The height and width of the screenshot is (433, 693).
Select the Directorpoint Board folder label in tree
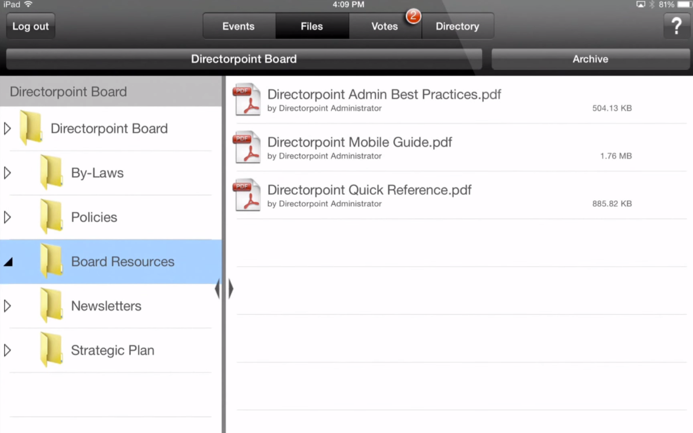109,128
